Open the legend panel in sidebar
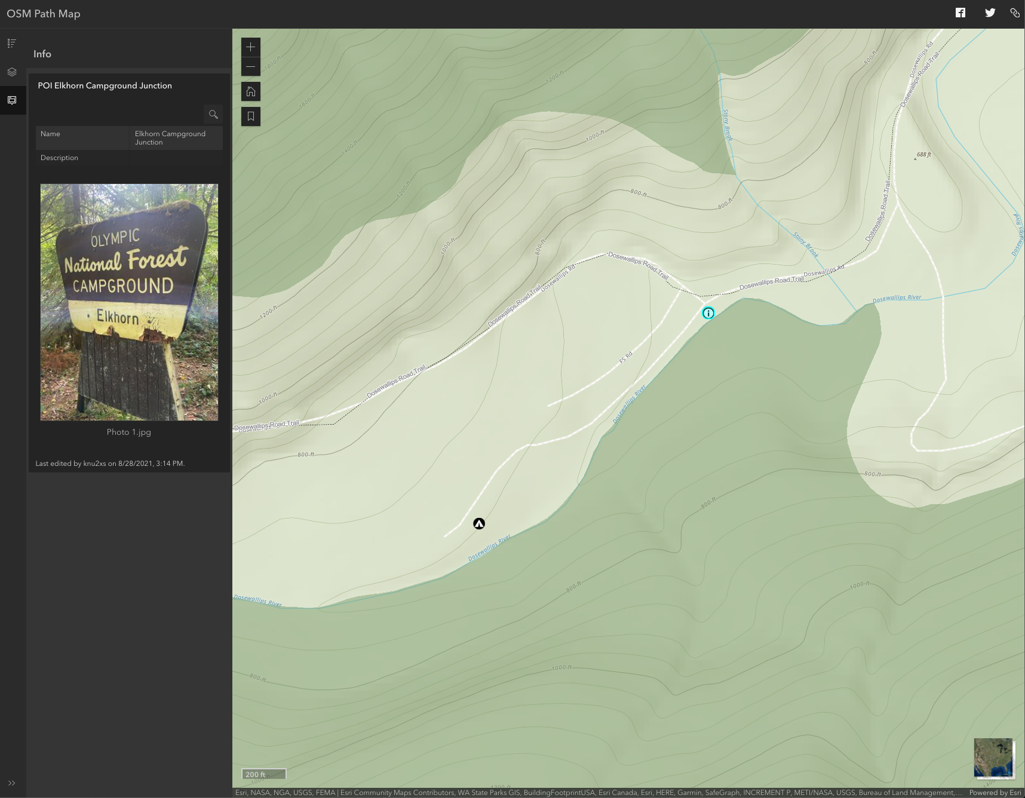Image resolution: width=1025 pixels, height=798 pixels. click(x=12, y=43)
